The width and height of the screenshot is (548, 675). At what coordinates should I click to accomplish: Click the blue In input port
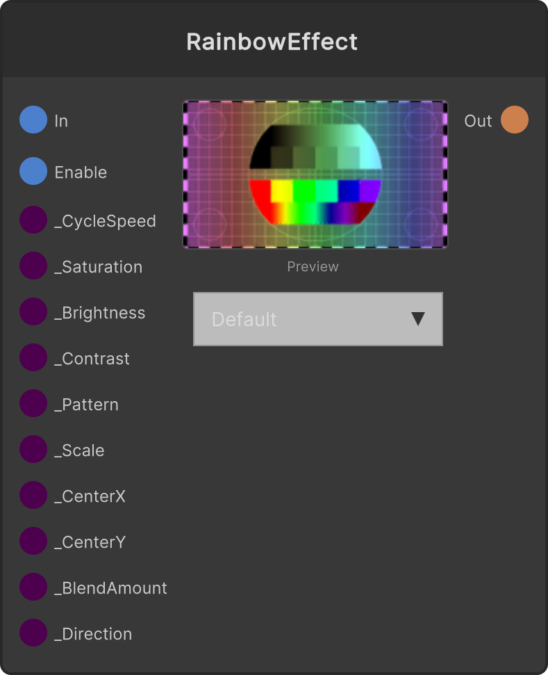[x=33, y=120]
